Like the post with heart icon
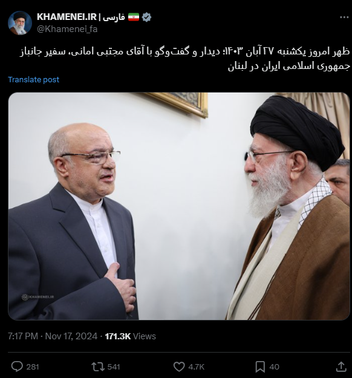The width and height of the screenshot is (352, 378). pyautogui.click(x=179, y=367)
